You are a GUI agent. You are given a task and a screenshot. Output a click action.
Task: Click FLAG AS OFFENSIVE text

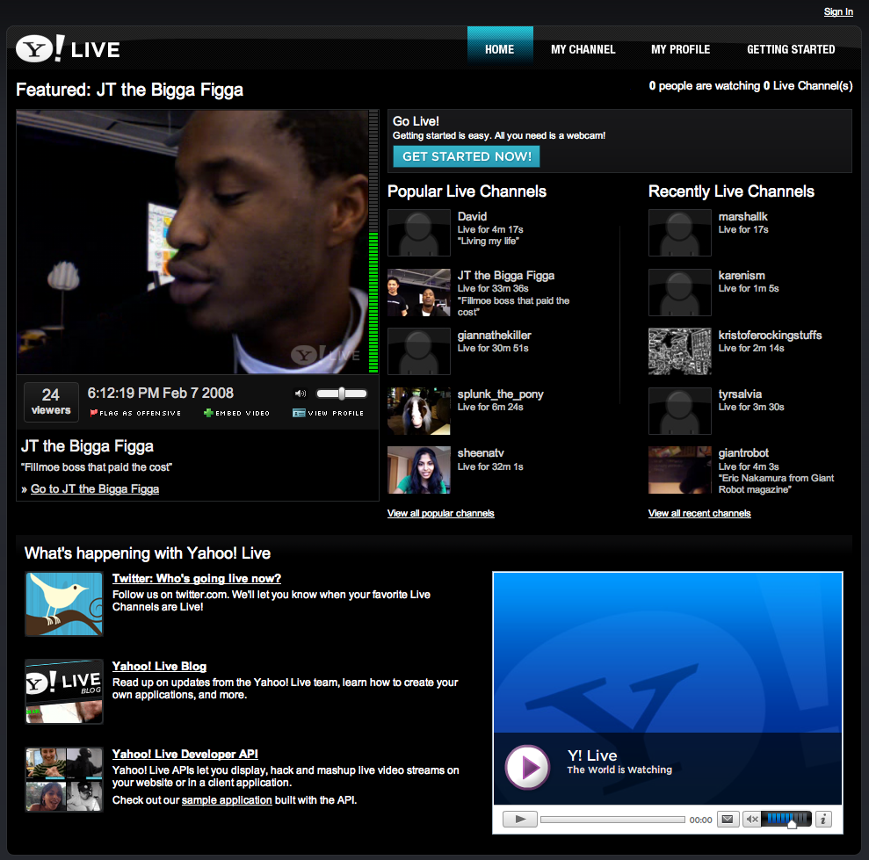(x=141, y=414)
